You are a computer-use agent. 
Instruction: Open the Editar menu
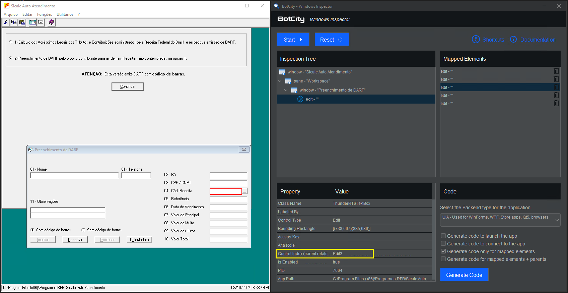[x=27, y=14]
